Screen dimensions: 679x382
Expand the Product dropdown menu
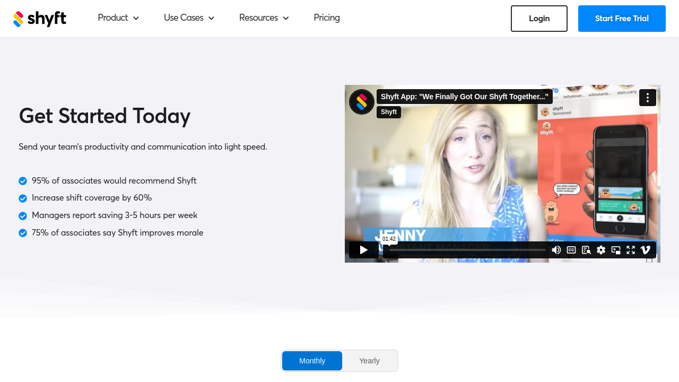tap(118, 18)
